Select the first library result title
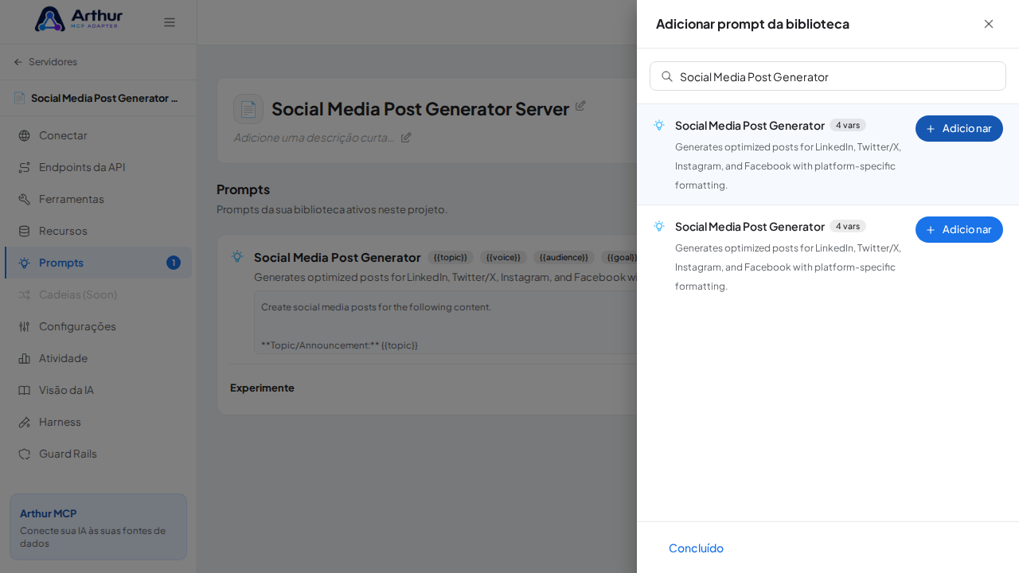1019x573 pixels. (x=750, y=125)
